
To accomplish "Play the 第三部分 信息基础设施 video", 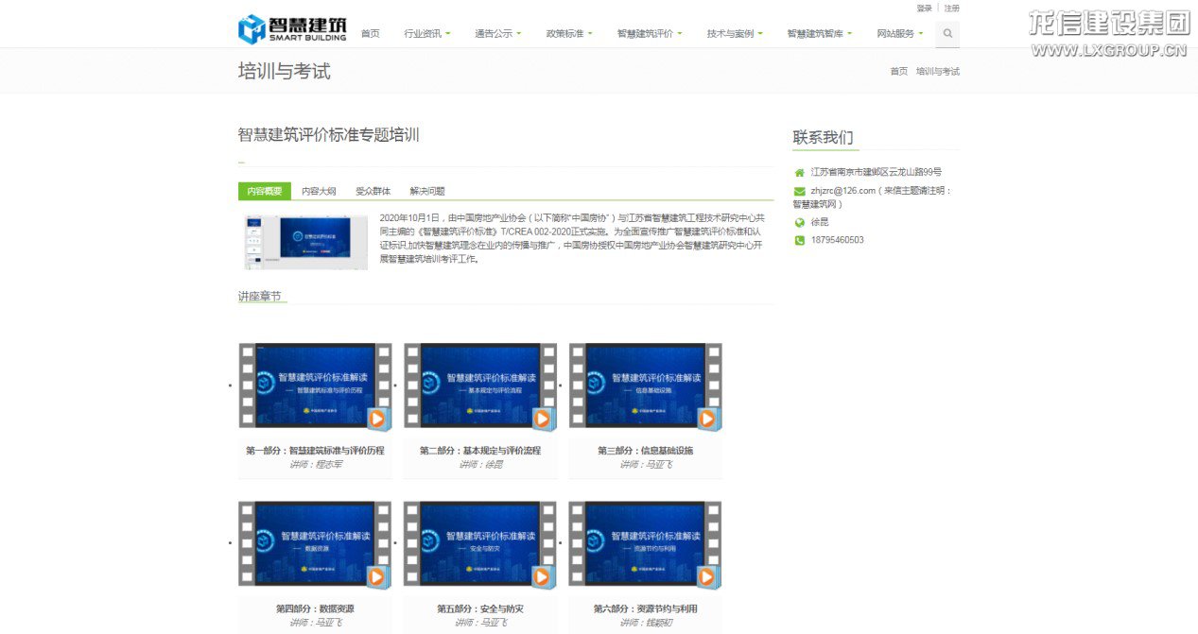I will point(705,417).
